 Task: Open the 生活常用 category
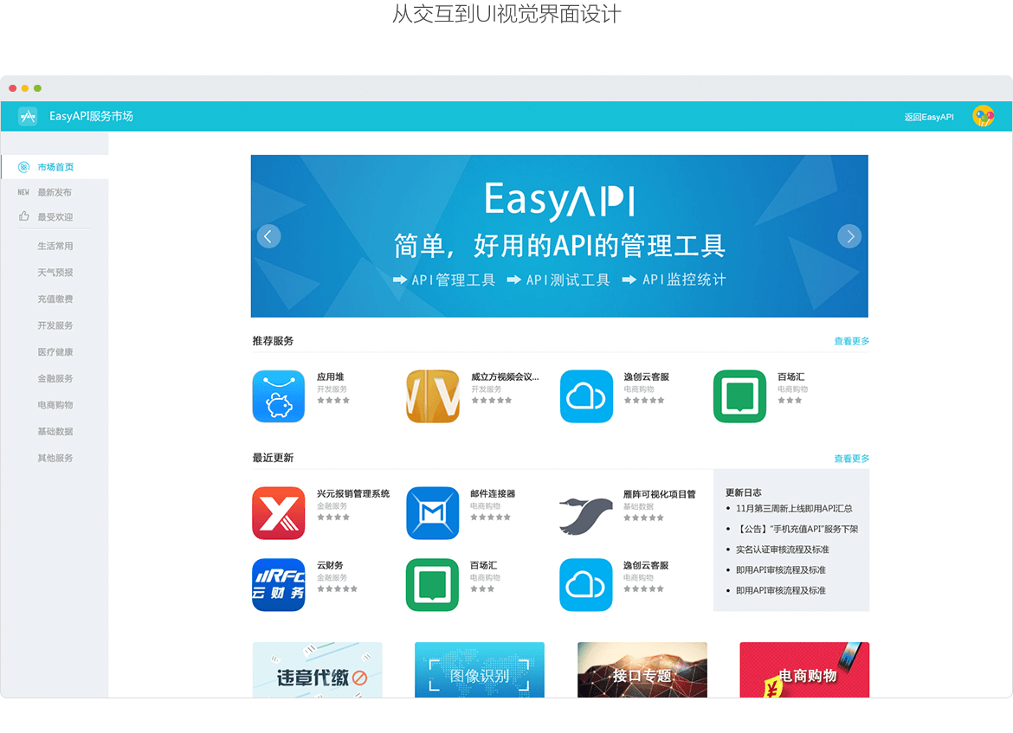click(55, 246)
